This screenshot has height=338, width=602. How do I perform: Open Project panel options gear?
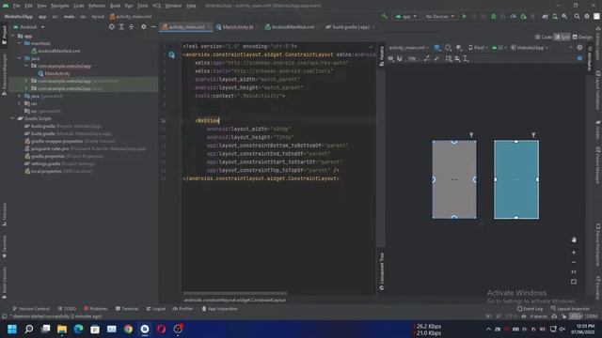pos(144,27)
